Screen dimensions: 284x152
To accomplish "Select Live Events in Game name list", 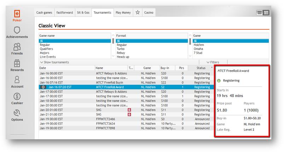I will [x=75, y=57].
